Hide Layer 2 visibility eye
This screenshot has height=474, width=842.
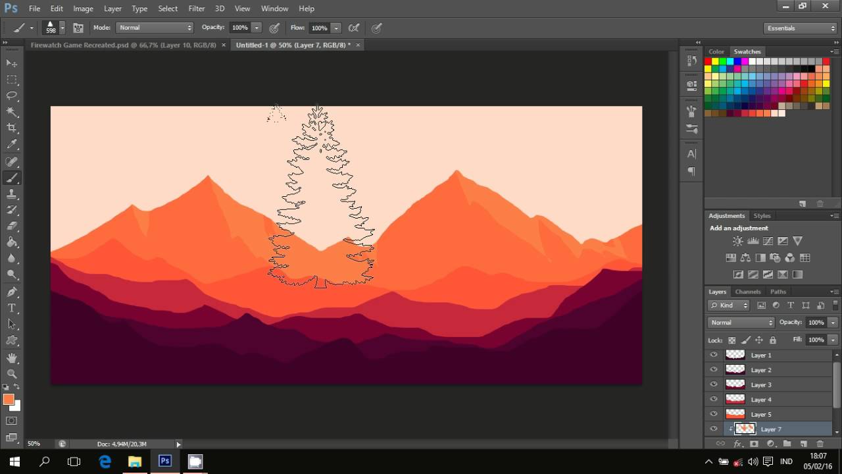pyautogui.click(x=714, y=369)
